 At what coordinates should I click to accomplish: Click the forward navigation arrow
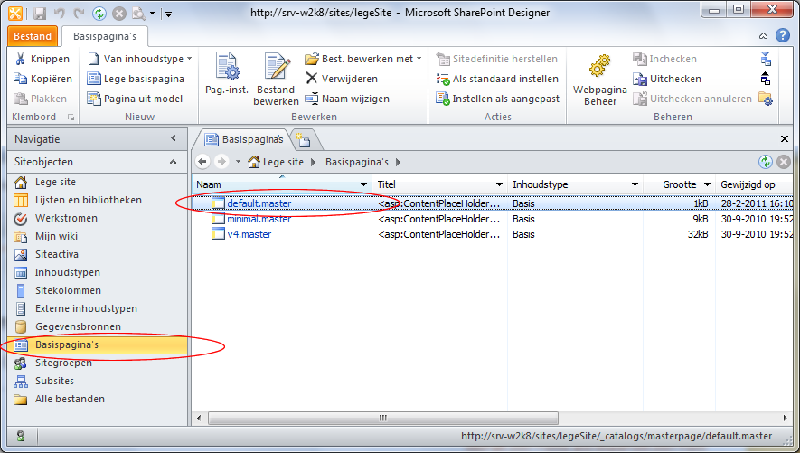tap(221, 162)
